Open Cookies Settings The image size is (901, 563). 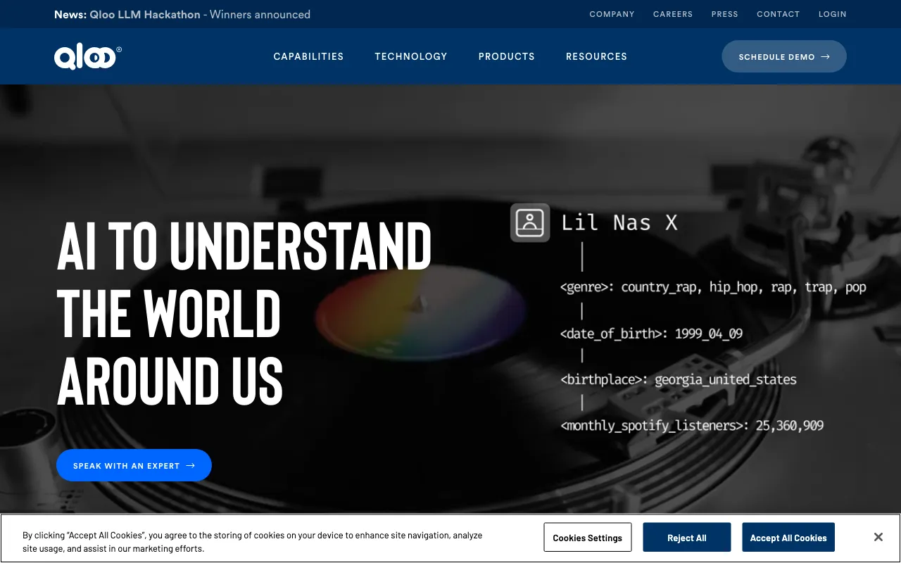click(588, 538)
